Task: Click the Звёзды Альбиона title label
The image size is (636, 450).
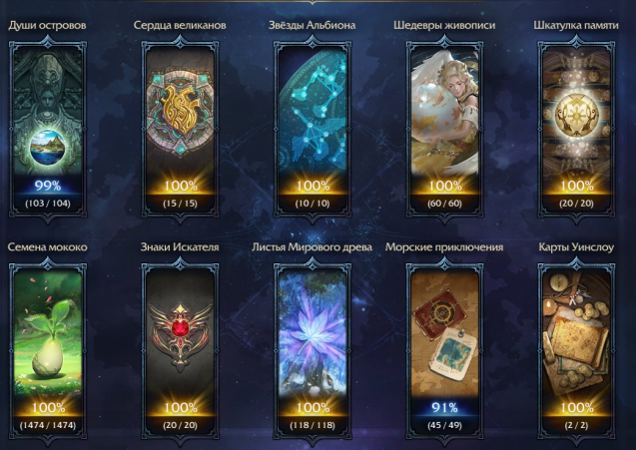Action: [312, 25]
